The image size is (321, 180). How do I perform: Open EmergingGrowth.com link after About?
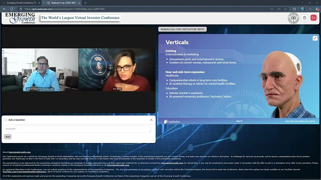point(20,152)
